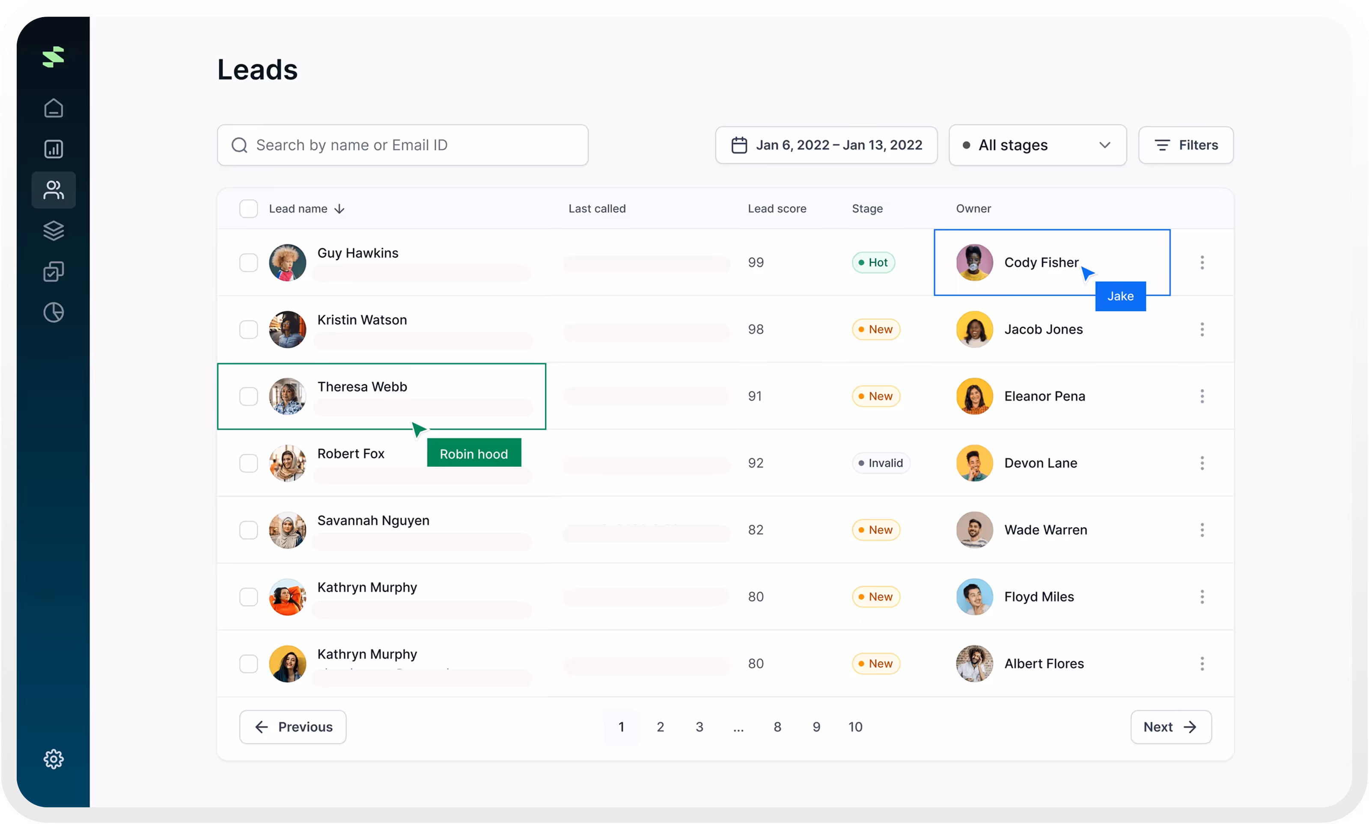This screenshot has width=1369, height=824.
Task: Click the green app logo in sidebar
Action: click(54, 57)
